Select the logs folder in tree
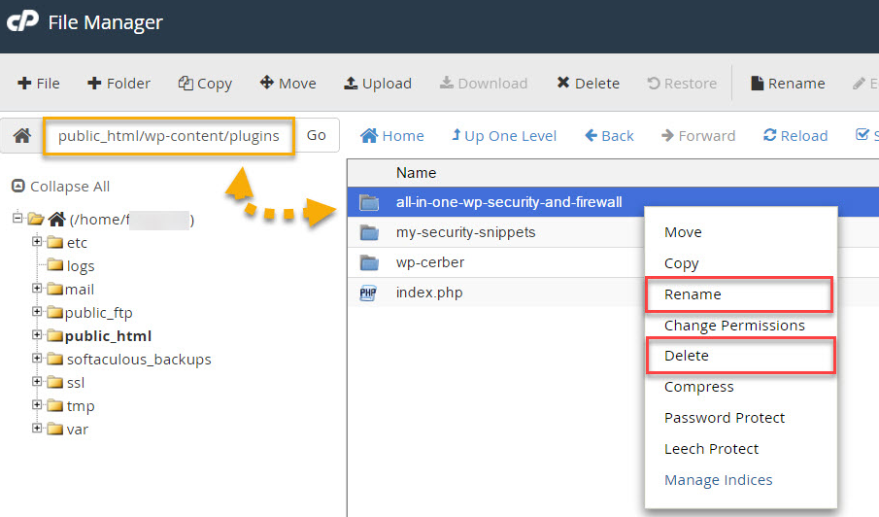879x517 pixels. click(81, 266)
